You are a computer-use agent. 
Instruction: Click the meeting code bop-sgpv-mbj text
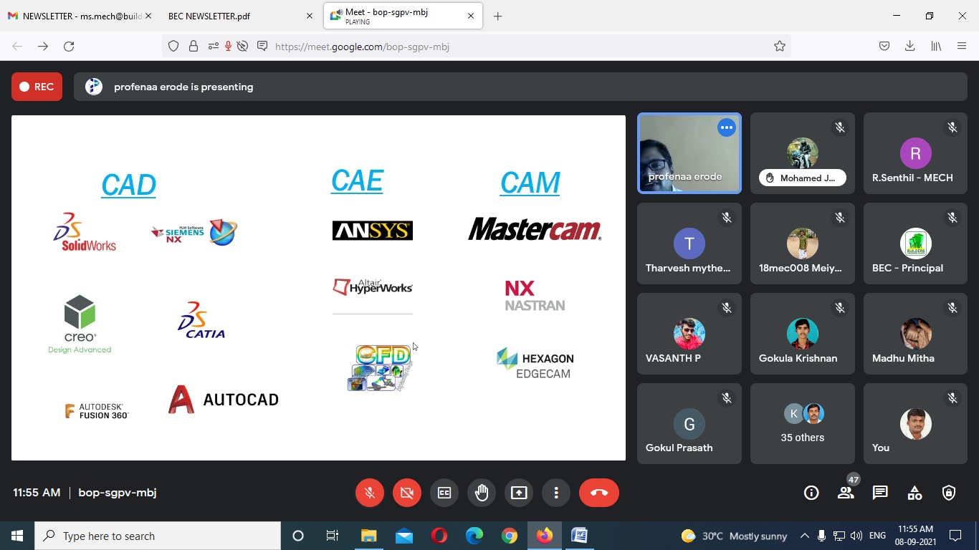tap(118, 493)
